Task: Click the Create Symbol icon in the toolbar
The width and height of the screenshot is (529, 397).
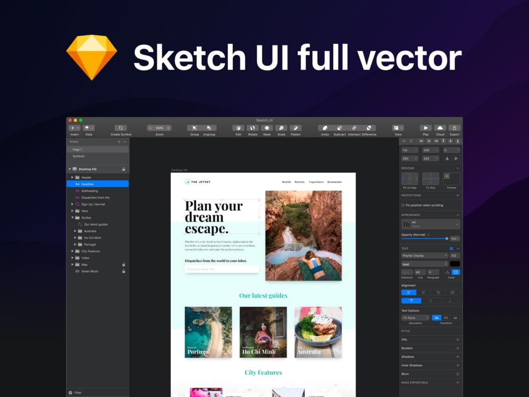Action: (x=121, y=127)
